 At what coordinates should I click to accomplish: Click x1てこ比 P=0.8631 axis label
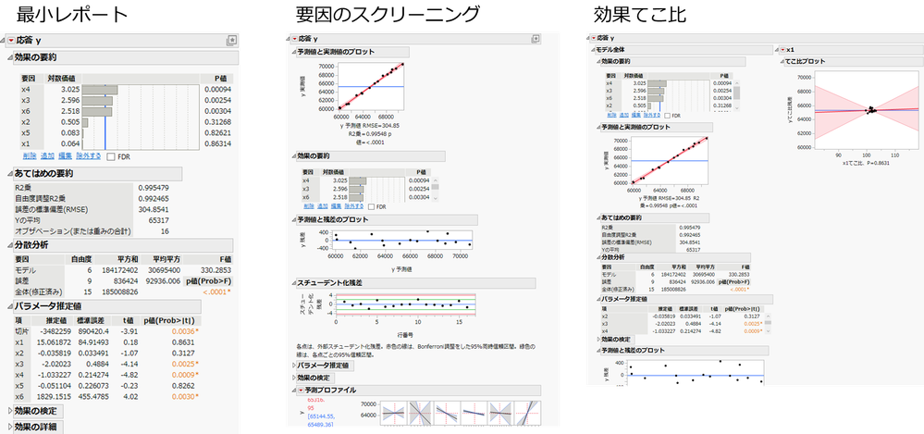pyautogui.click(x=866, y=164)
